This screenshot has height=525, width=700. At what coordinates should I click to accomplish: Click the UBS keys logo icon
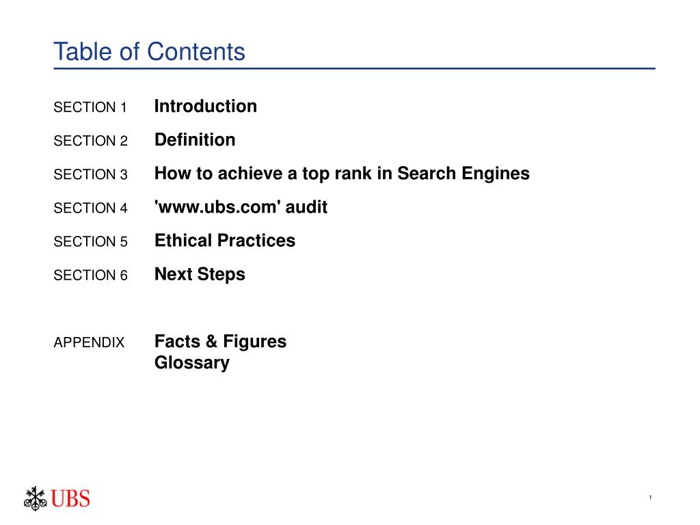click(x=36, y=498)
